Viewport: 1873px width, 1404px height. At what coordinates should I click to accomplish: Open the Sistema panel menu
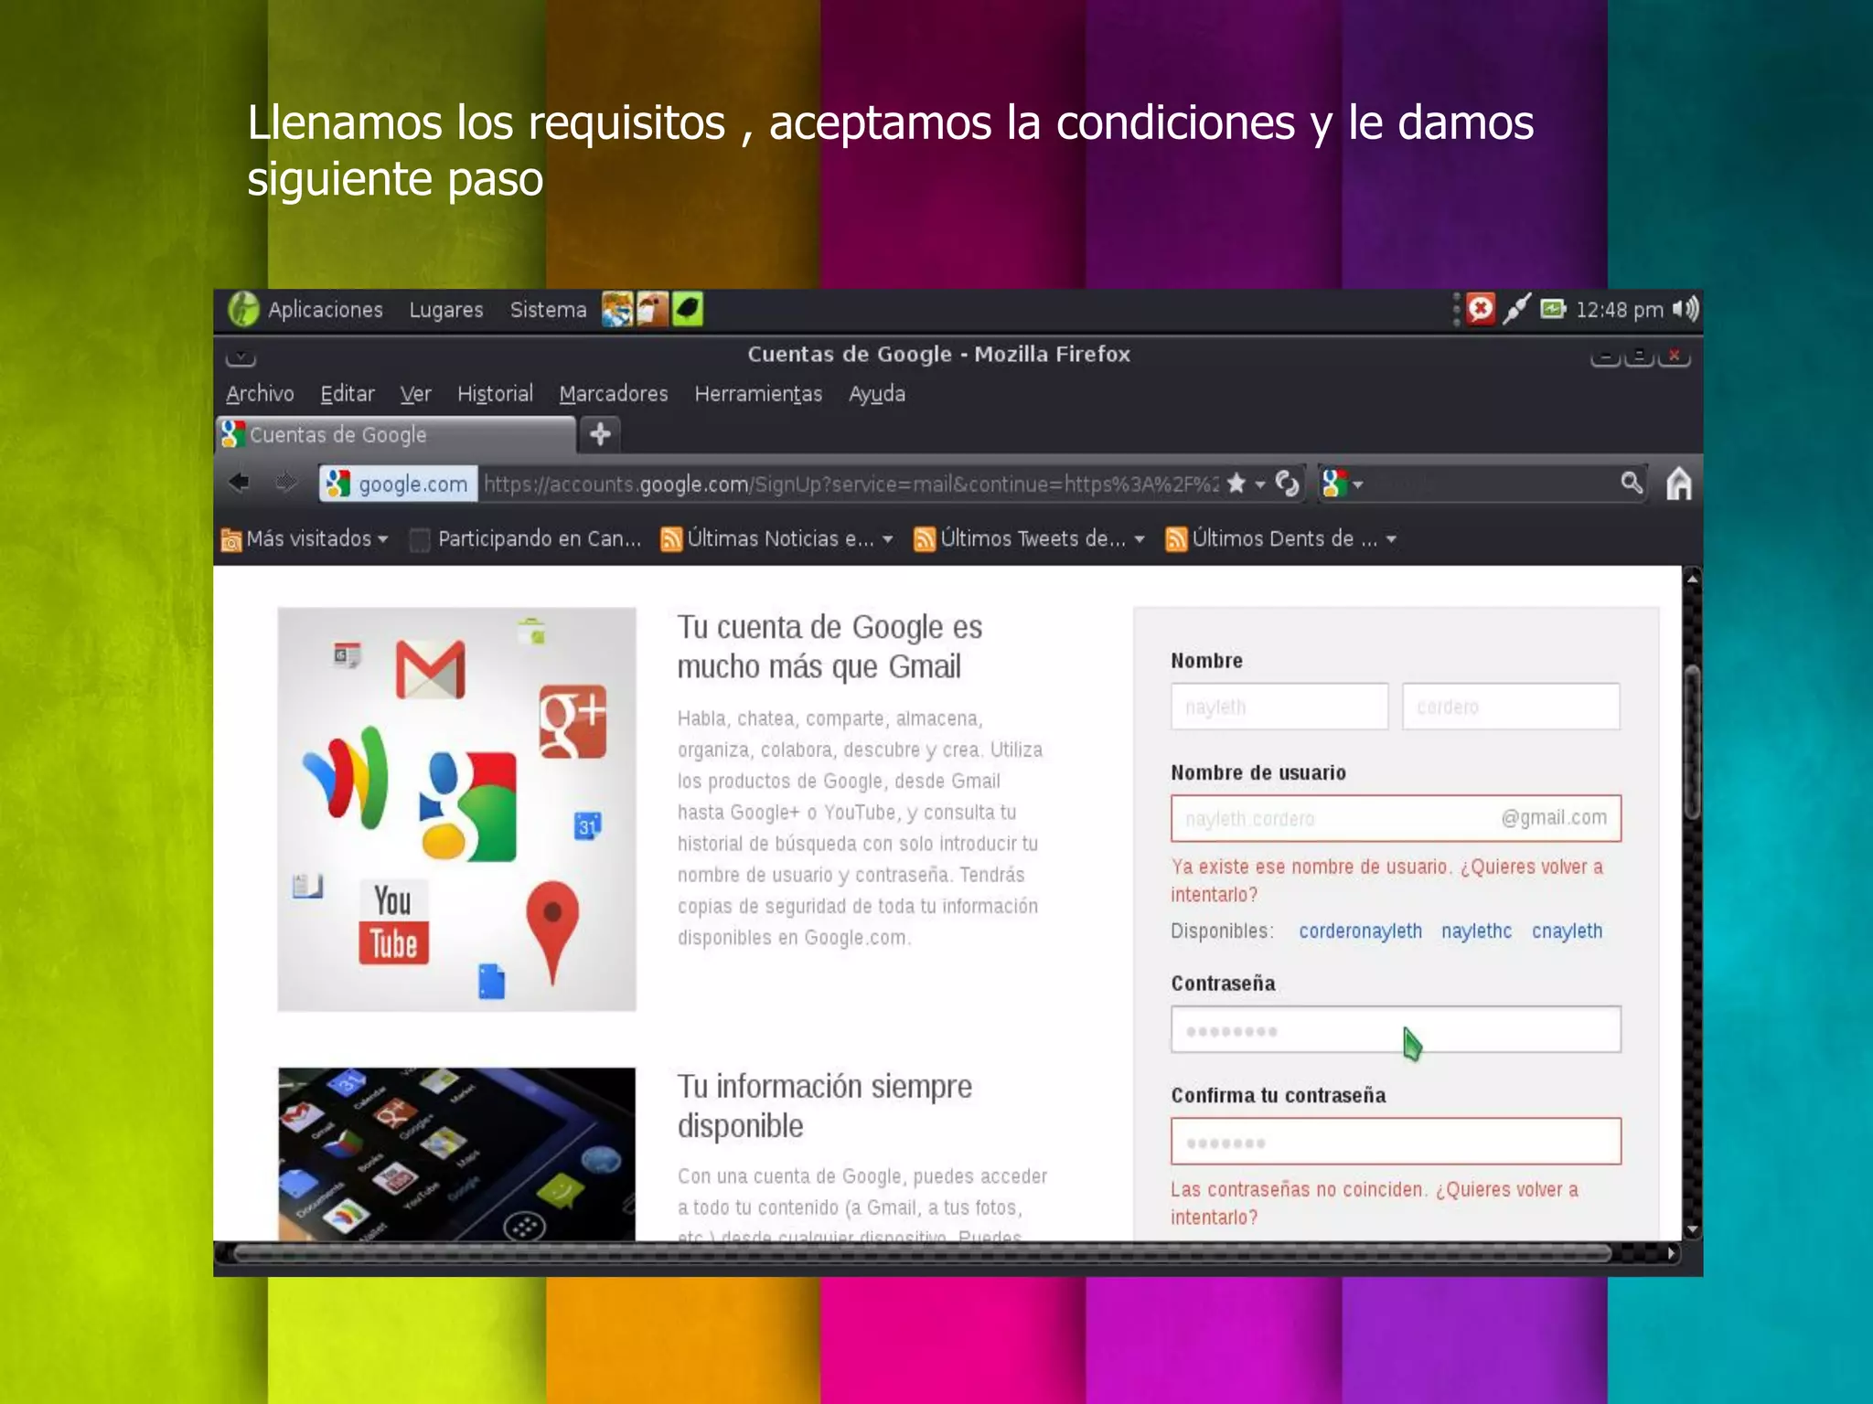point(548,310)
